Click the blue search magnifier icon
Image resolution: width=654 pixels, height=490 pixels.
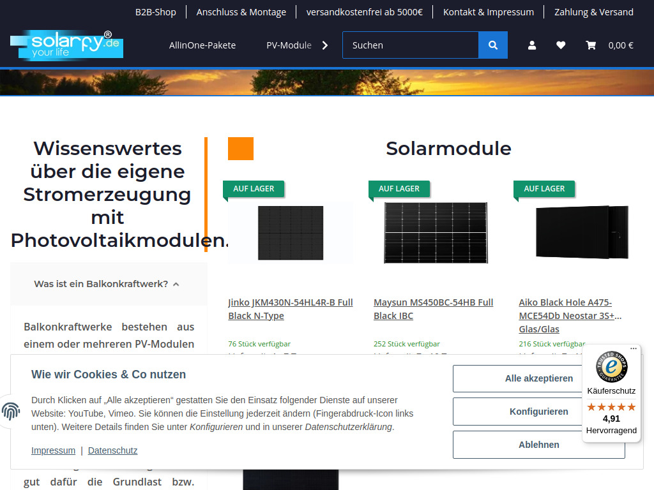492,45
